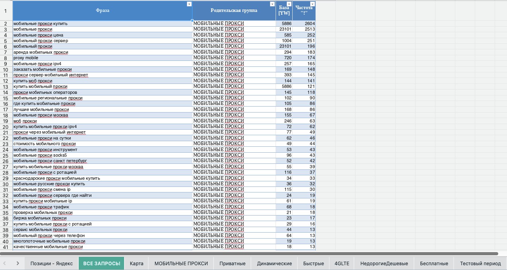This screenshot has width=507, height=270.
Task: Select cell 'прокси сервер мобильный интернет'
Action: tap(103, 75)
